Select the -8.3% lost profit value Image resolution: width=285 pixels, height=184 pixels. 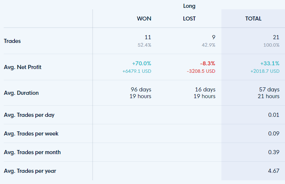(208, 63)
